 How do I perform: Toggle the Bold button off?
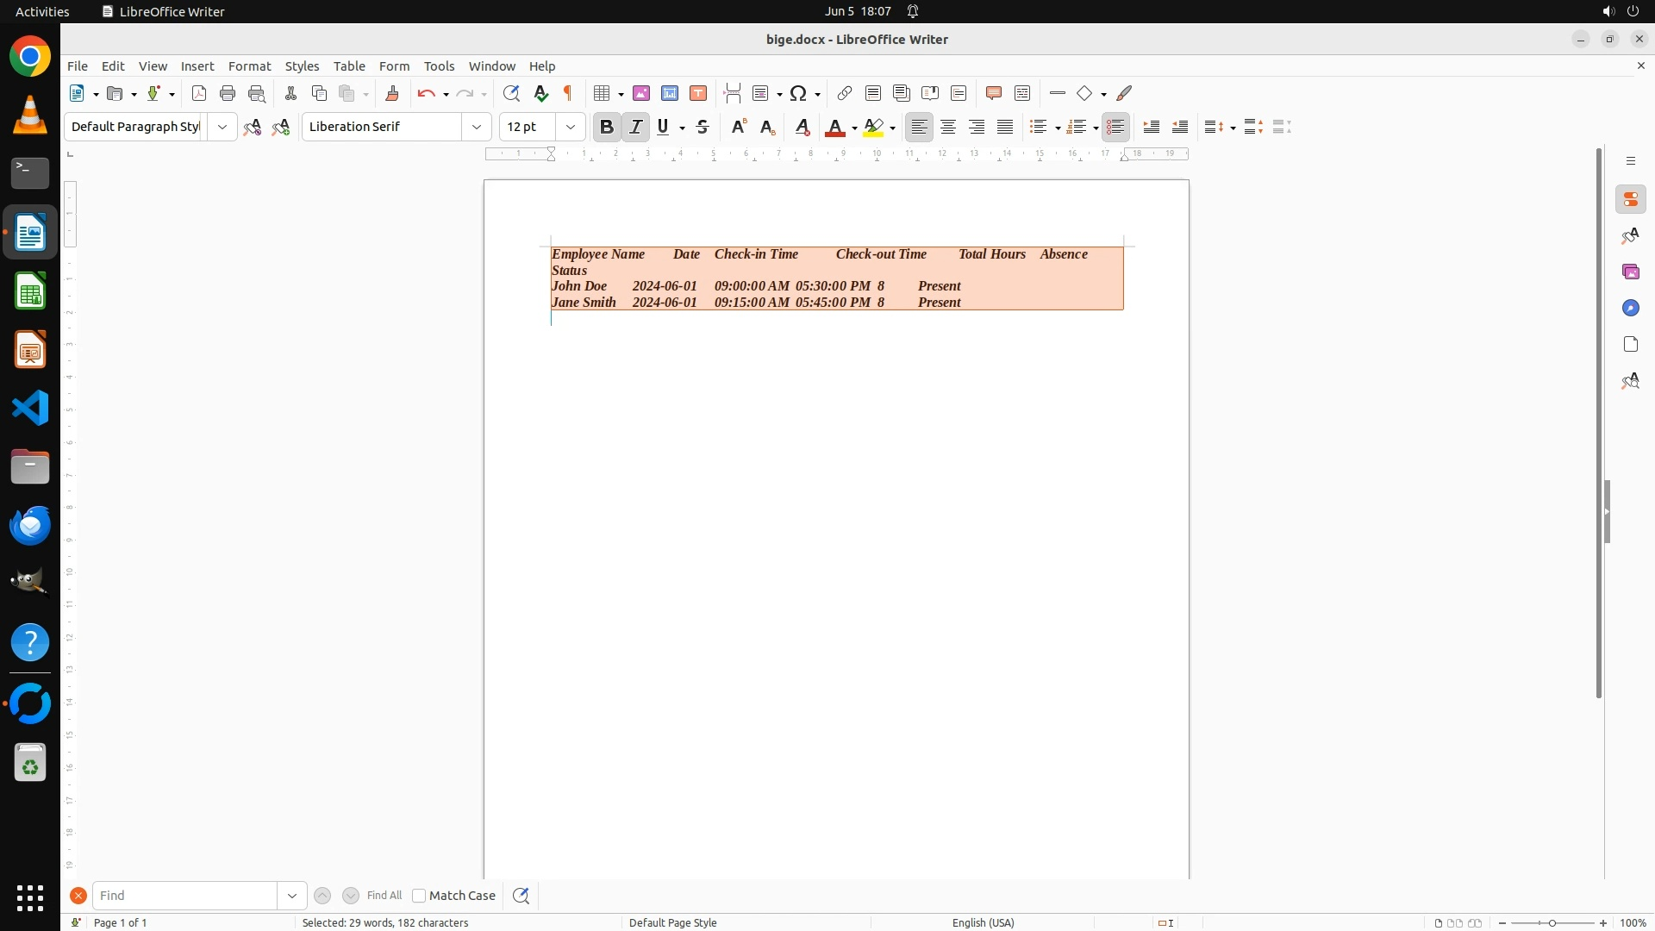607,127
